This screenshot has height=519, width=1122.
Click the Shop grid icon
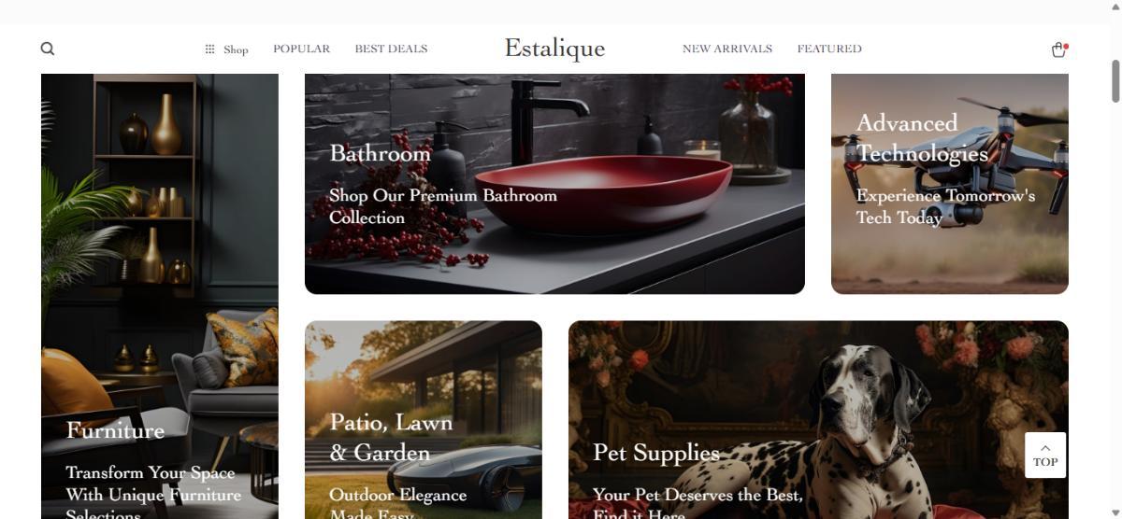(x=210, y=49)
